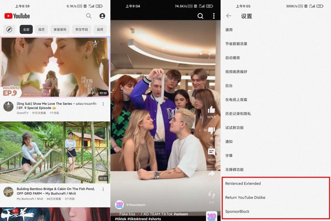331x221 pixels.
Task: Tap the dislike thumbs-down on the Short
Action: 211,131
